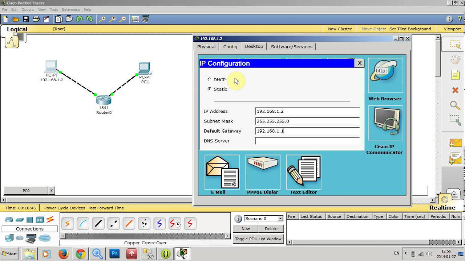Click into the Subnet Mask field
Viewport: 465px width, 261px height.
coord(307,121)
